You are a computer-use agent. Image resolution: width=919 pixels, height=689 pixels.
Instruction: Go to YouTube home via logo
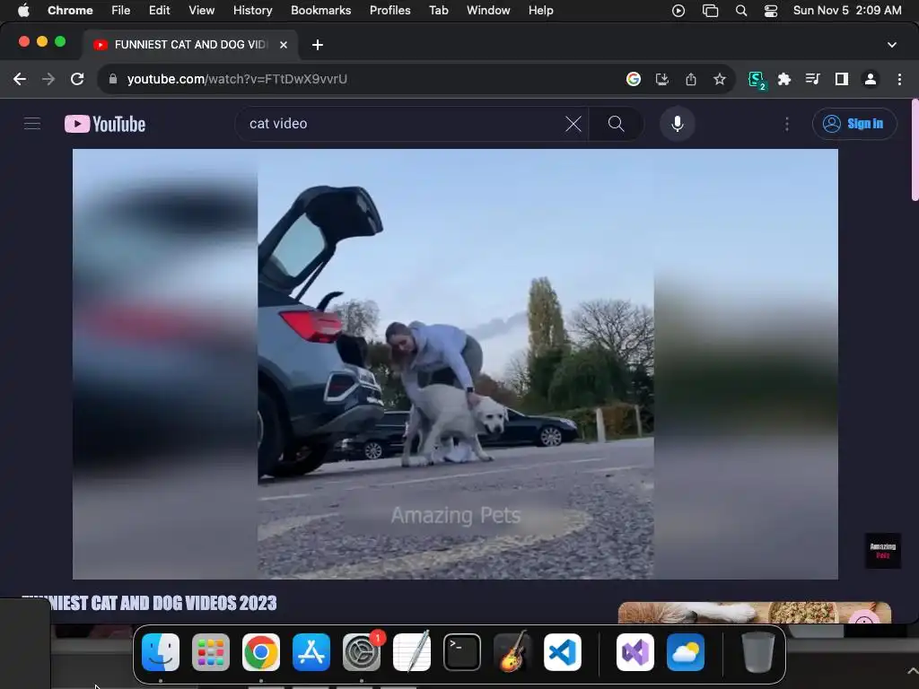(x=105, y=124)
